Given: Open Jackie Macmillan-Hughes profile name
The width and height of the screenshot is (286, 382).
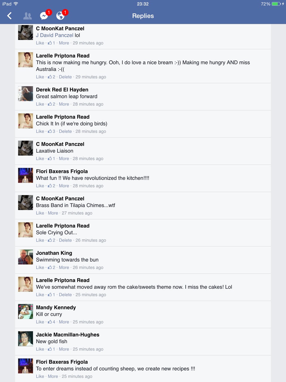Looking at the screenshot, I should [68, 335].
